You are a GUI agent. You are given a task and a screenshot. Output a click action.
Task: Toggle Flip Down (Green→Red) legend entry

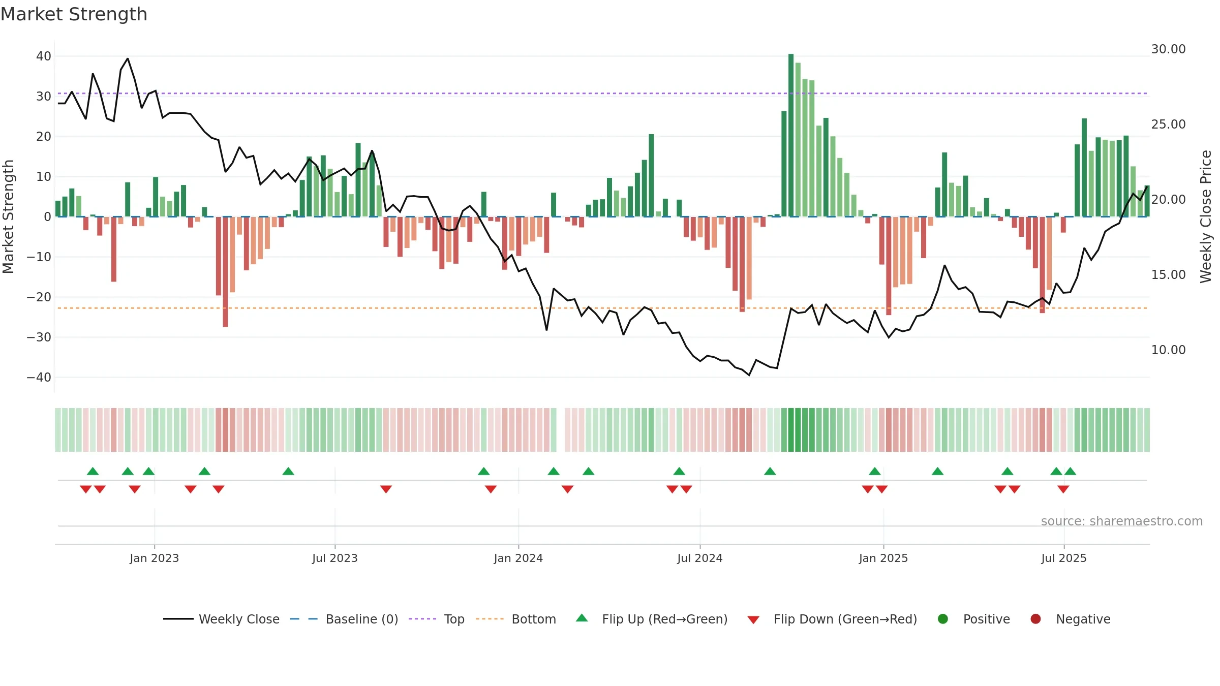pos(832,619)
